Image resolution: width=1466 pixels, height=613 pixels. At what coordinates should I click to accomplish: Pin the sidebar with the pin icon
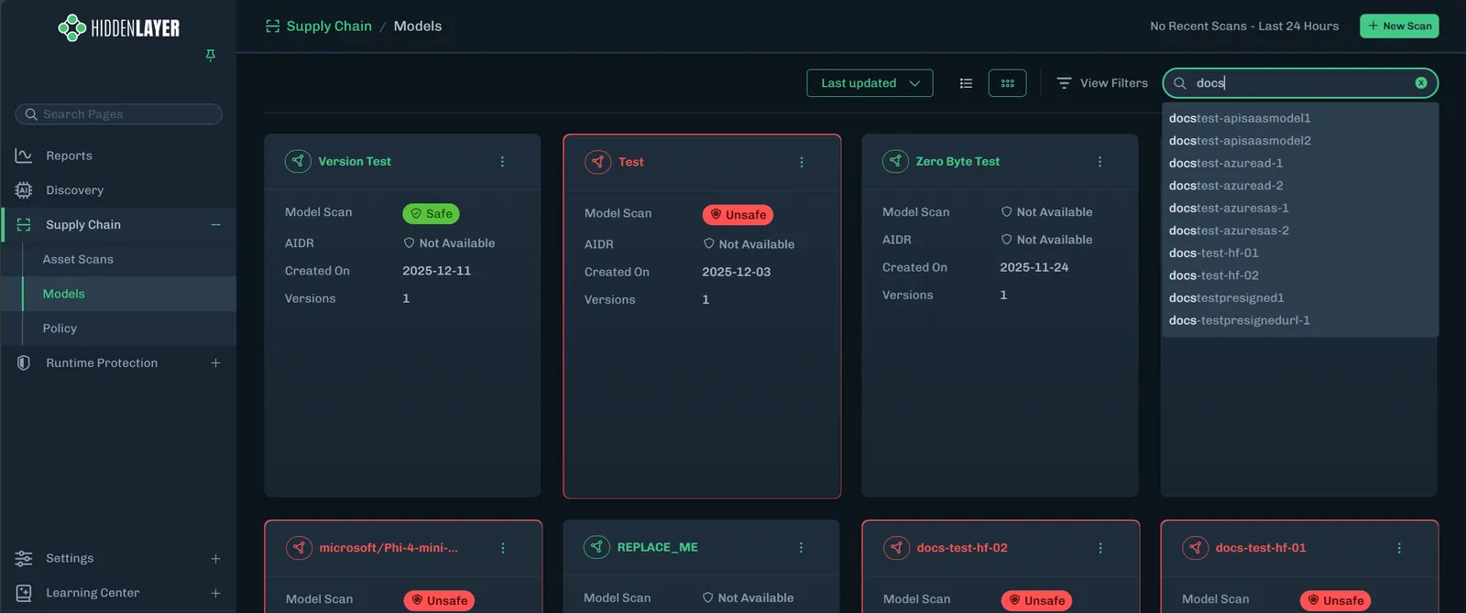pos(211,56)
